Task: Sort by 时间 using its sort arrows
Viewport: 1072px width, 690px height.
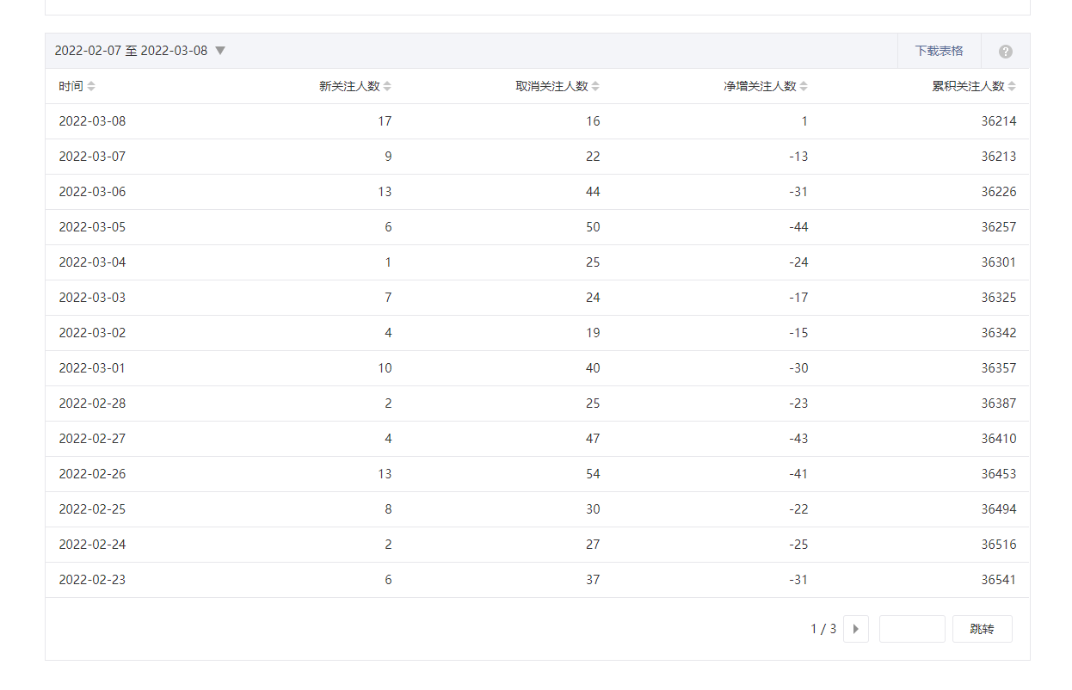Action: pos(91,86)
